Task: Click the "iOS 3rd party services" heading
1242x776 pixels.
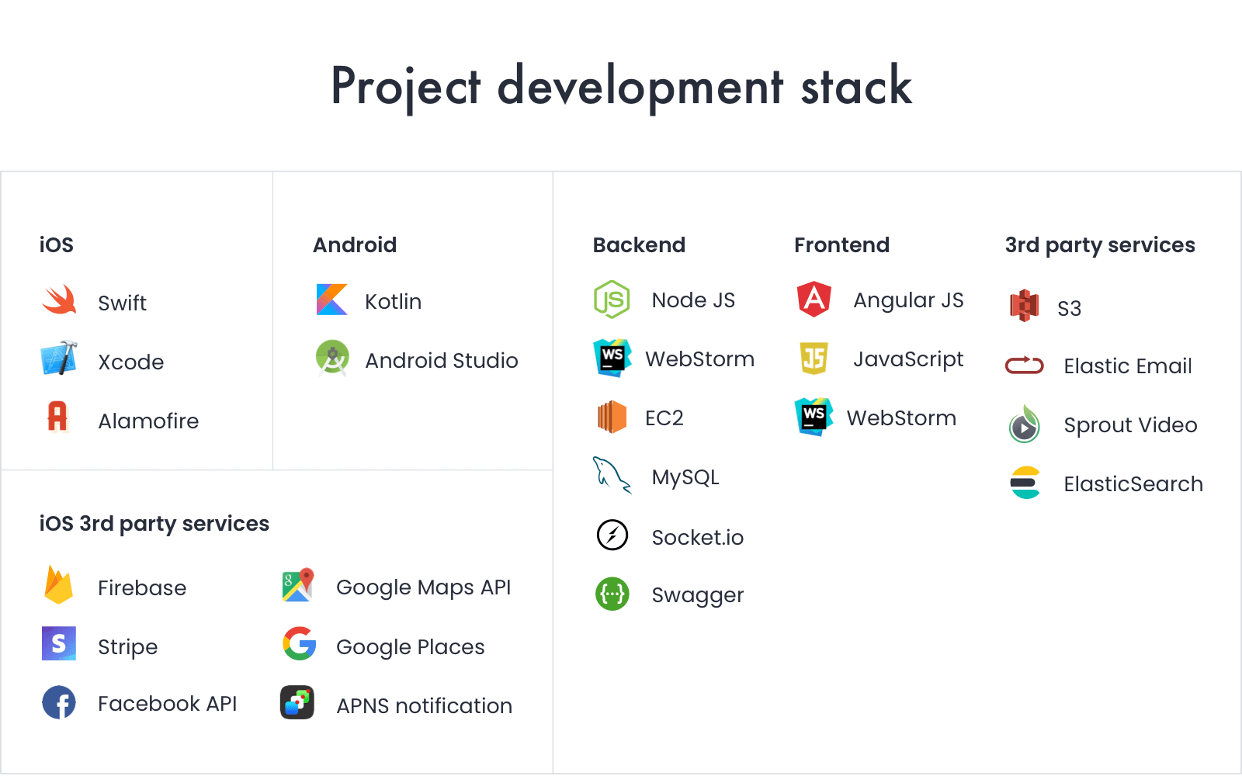Action: click(154, 524)
